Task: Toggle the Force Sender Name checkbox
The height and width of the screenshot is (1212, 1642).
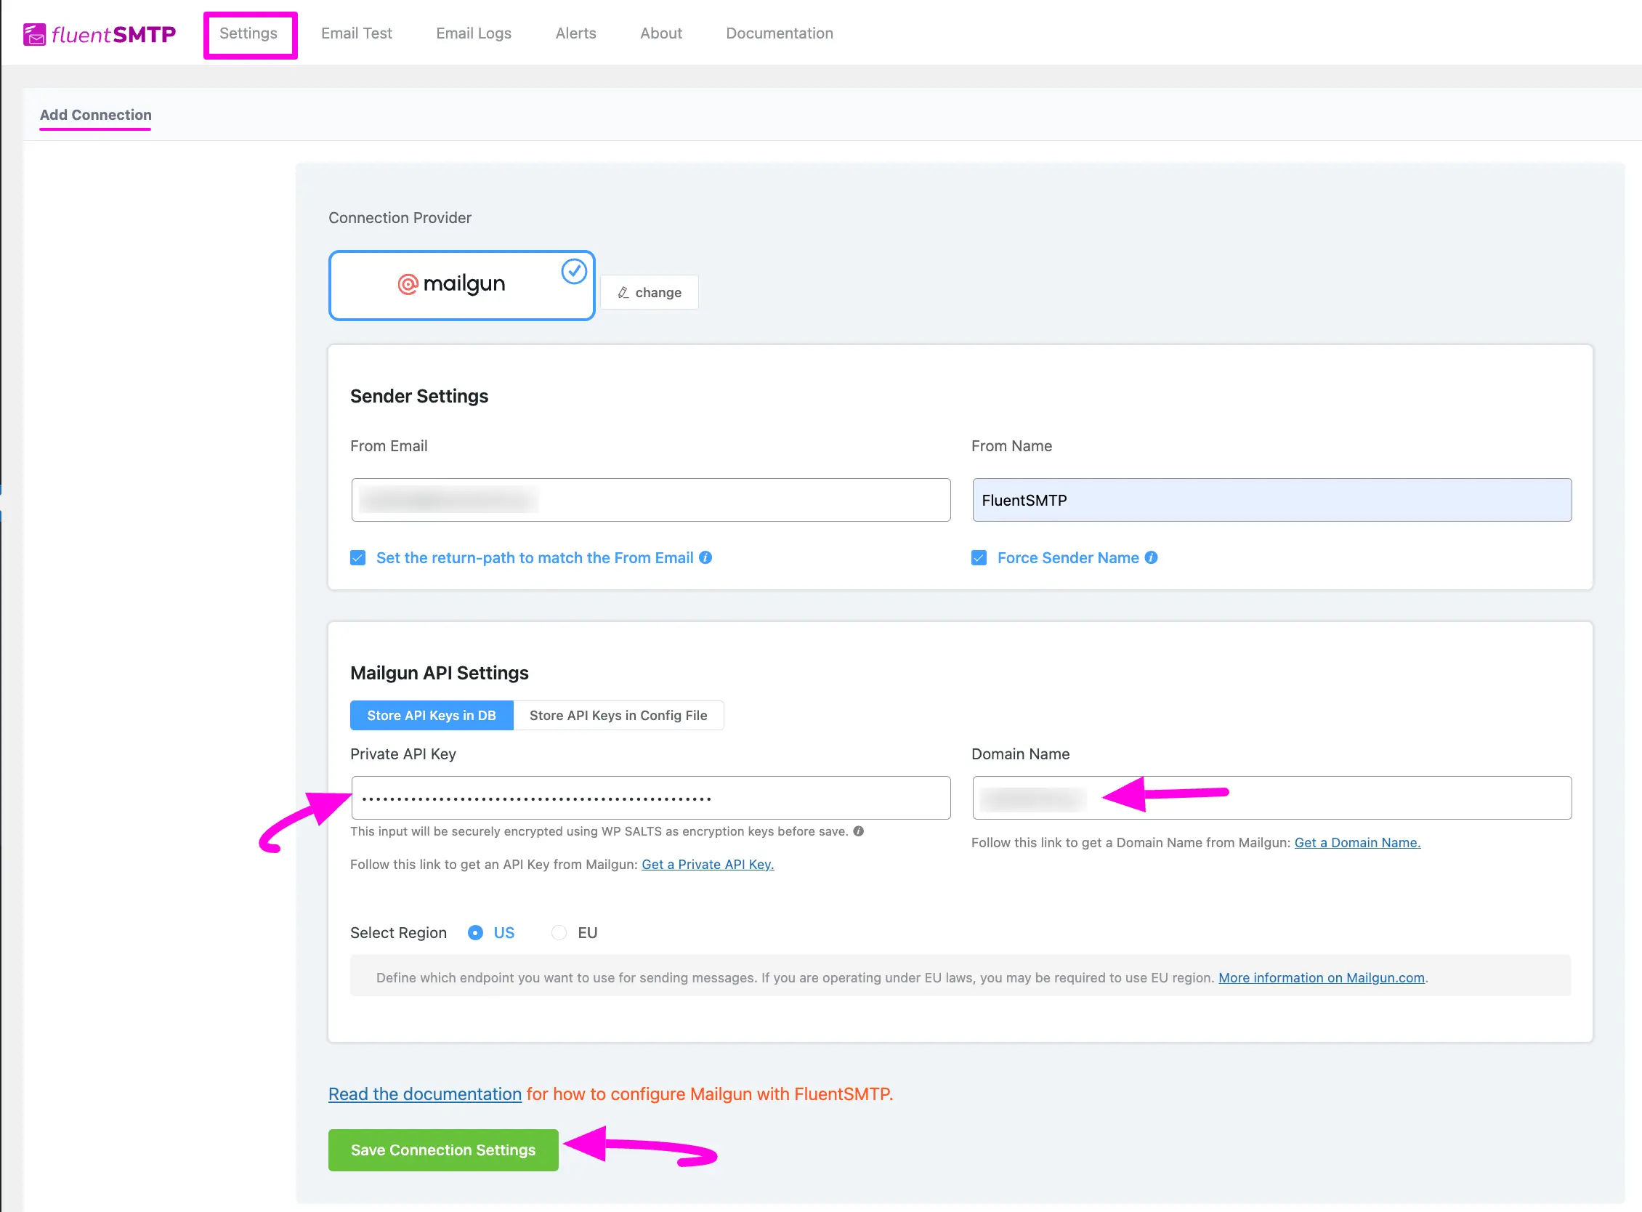Action: coord(979,557)
